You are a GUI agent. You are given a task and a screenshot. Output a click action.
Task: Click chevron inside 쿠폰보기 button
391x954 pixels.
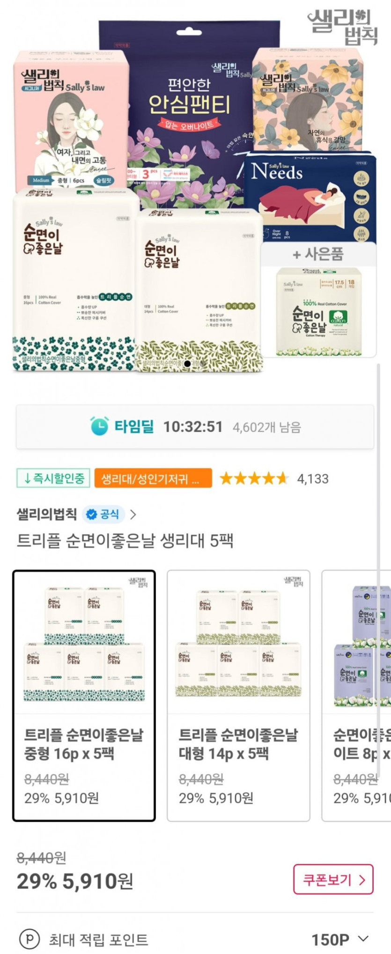361,880
